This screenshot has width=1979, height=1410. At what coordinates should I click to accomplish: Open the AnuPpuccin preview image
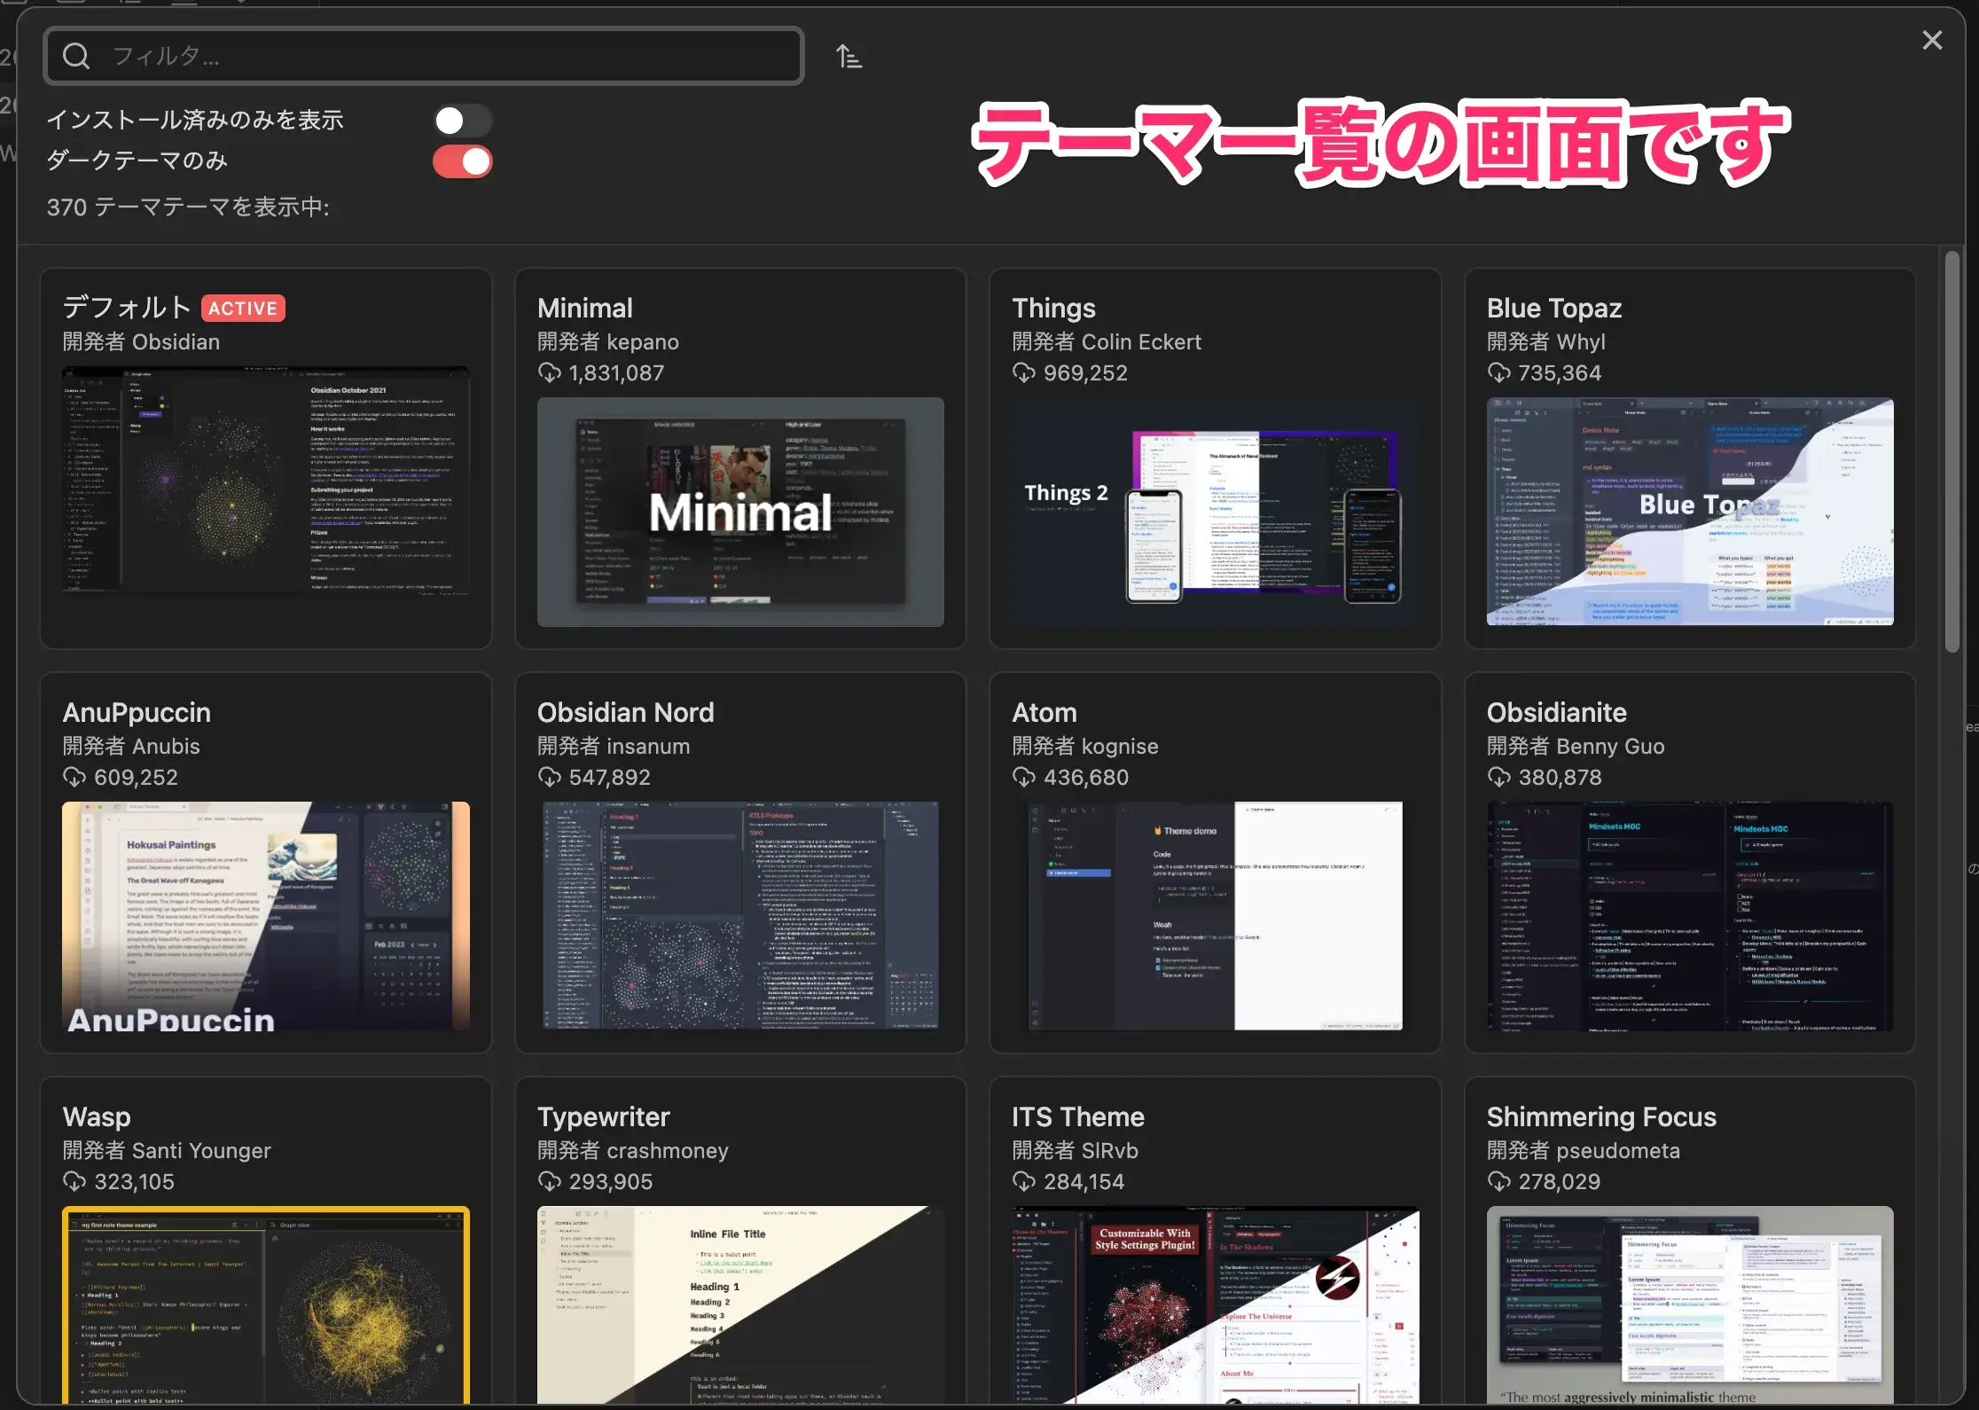(x=266, y=916)
